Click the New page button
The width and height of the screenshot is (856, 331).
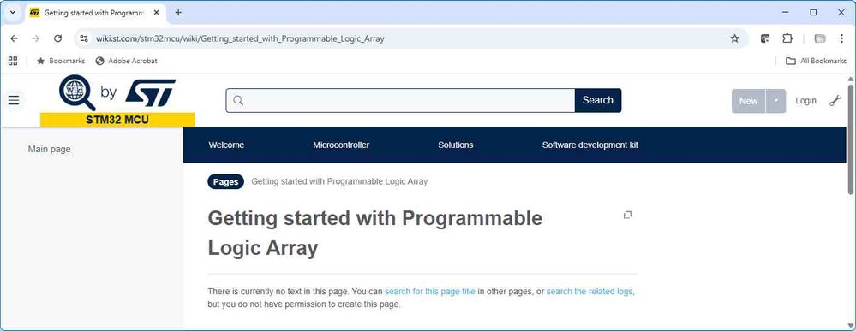point(748,101)
